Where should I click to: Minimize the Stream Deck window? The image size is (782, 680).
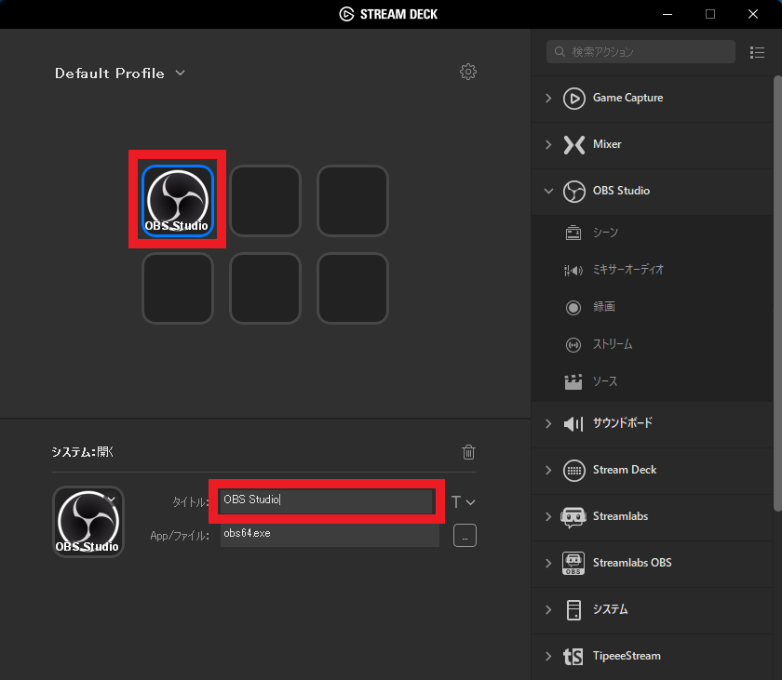pyautogui.click(x=667, y=14)
